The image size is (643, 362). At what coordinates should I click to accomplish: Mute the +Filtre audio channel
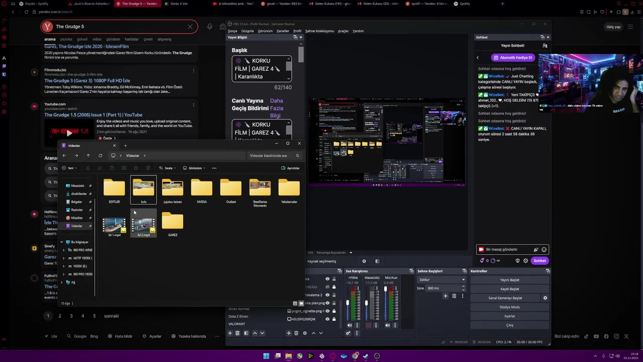coord(350,325)
